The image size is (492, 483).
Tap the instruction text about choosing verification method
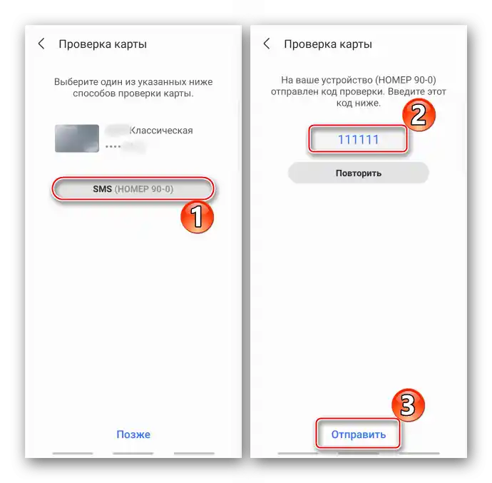coord(133,88)
